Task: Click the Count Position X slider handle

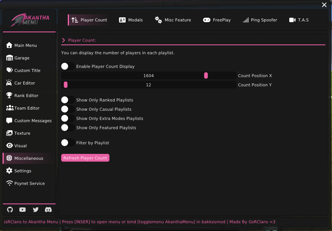Action: coord(206,76)
